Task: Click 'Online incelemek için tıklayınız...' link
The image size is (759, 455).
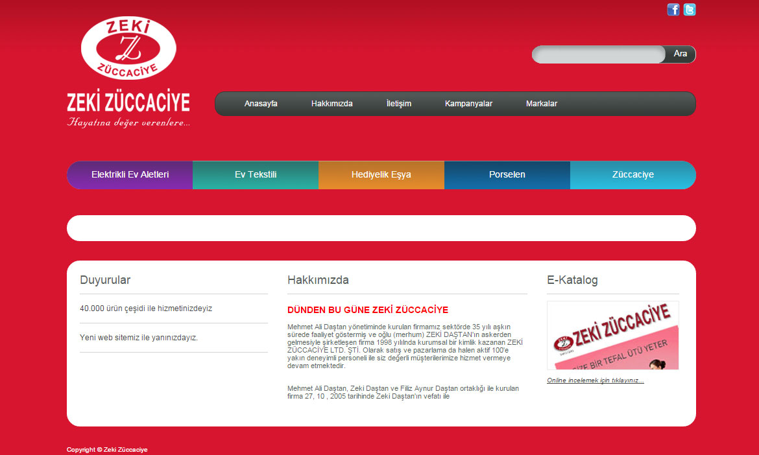Action: (596, 380)
